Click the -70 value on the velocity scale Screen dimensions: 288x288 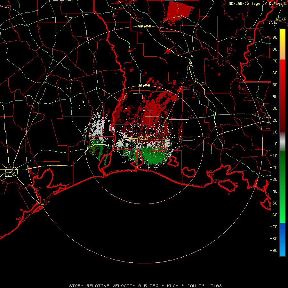pos(274,227)
